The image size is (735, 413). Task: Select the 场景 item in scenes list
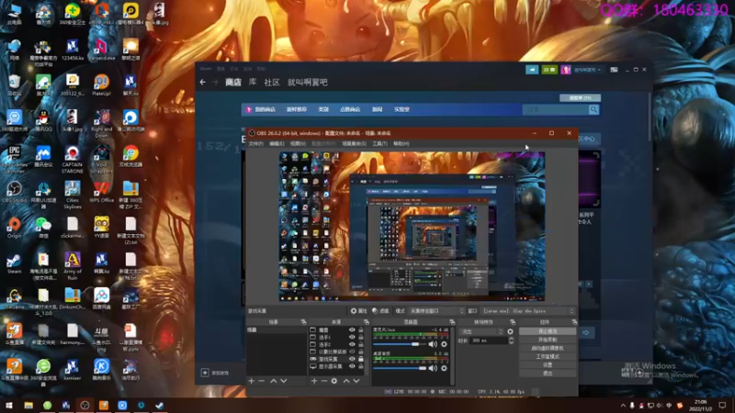point(277,330)
